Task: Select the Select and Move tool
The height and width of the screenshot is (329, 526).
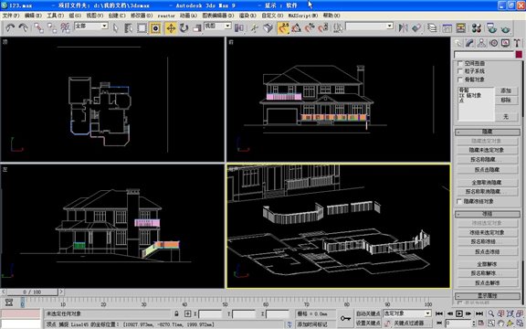Action: pos(171,28)
